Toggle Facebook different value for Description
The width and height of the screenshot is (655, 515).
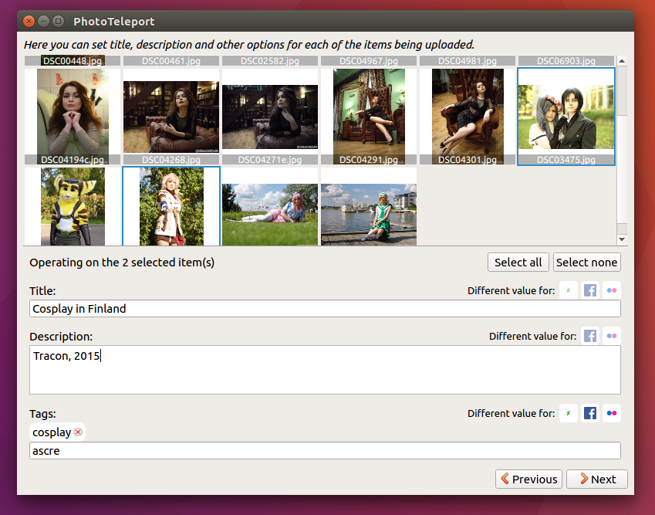point(590,336)
